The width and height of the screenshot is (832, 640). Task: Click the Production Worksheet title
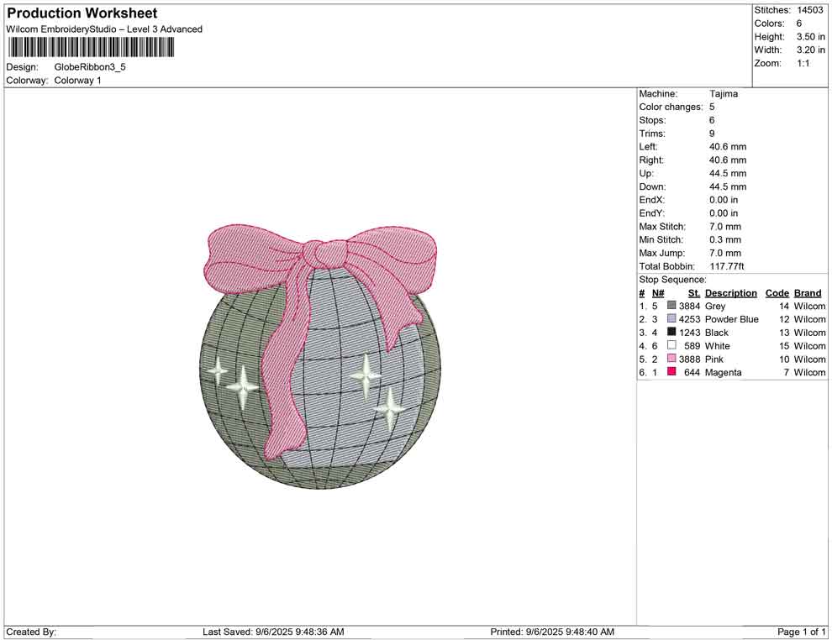[82, 13]
